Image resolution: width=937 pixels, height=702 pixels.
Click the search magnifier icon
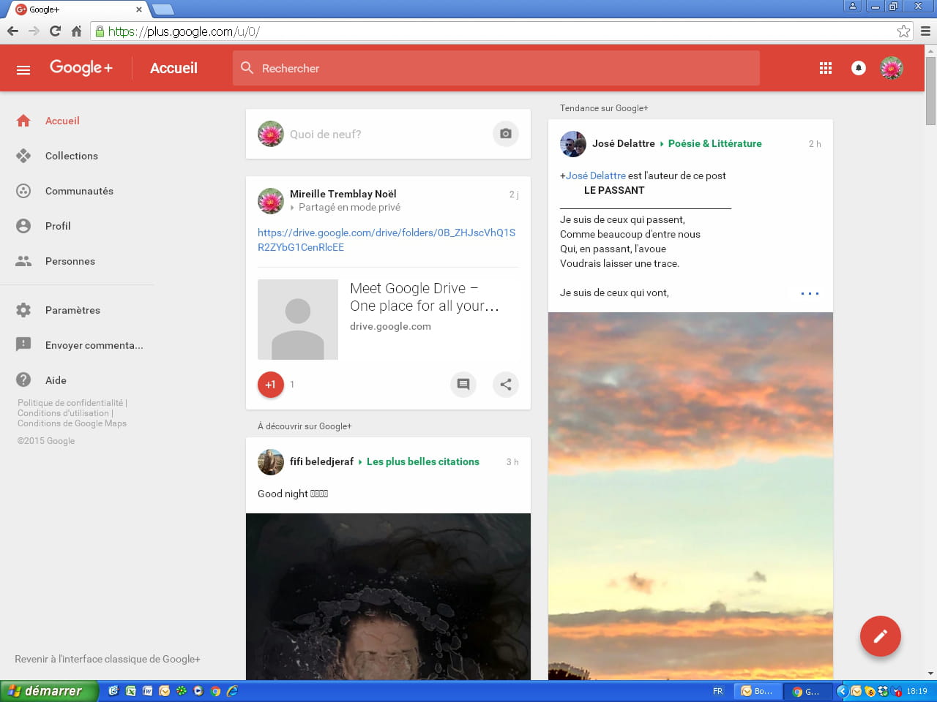click(x=247, y=68)
